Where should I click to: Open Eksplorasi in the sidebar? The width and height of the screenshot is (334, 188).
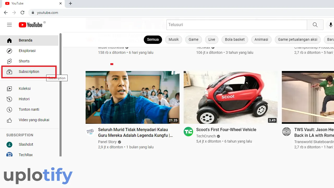[x=29, y=51]
